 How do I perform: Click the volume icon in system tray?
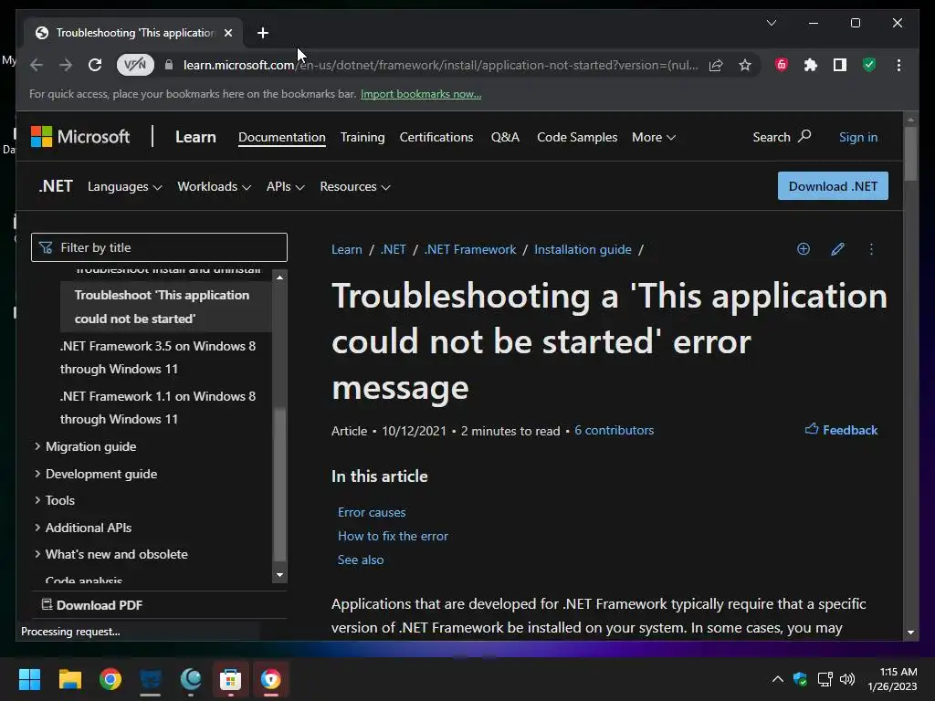click(846, 679)
